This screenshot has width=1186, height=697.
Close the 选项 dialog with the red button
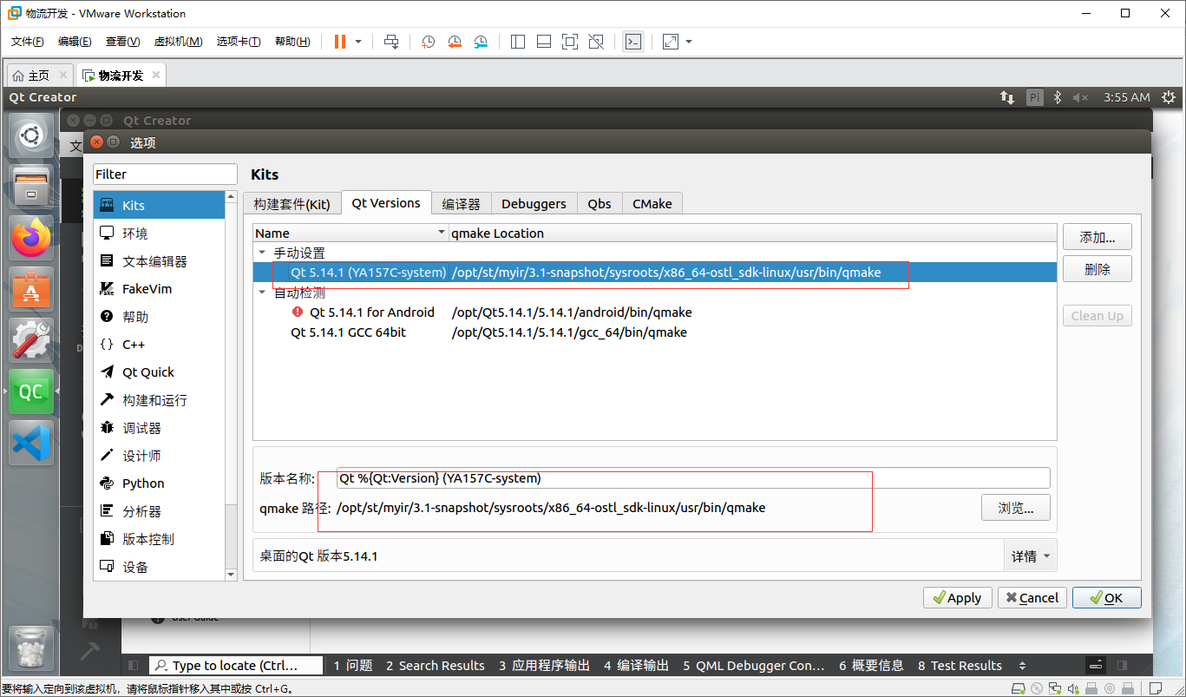coord(96,142)
